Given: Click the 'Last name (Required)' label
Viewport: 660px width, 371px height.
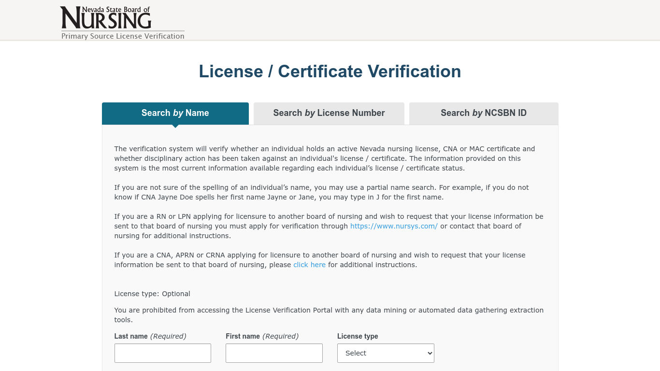Looking at the screenshot, I should pos(150,336).
